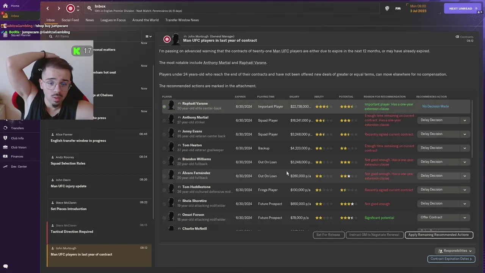Open Finances sidebar icon

tap(5, 156)
